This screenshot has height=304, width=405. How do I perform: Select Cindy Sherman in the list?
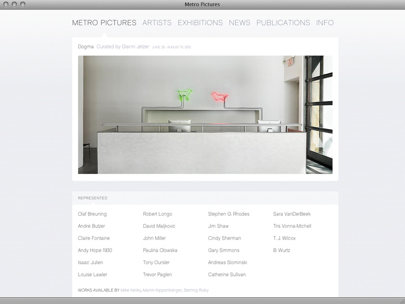tap(225, 238)
